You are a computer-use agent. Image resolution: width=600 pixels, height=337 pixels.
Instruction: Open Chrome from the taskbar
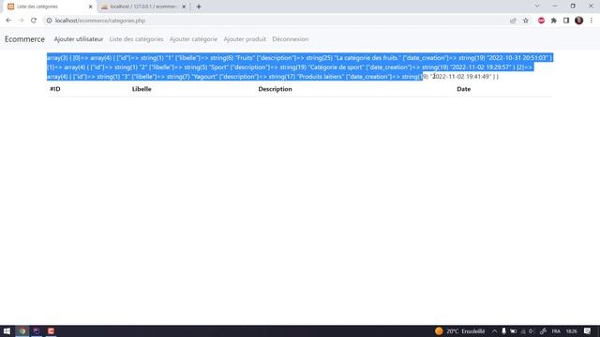pos(22,331)
